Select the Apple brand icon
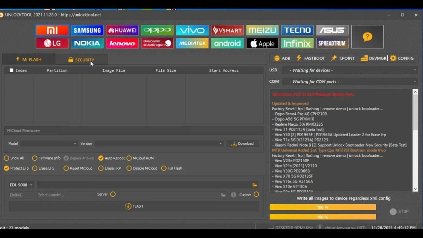The width and height of the screenshot is (423, 238). pos(262,43)
